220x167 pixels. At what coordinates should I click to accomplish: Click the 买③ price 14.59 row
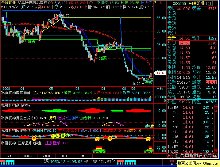192,53
